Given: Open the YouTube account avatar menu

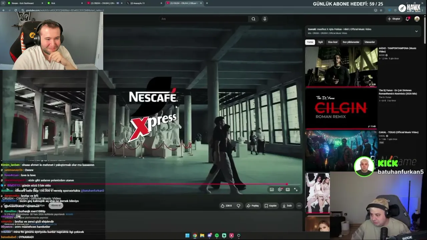Looking at the screenshot, I should pos(417,19).
